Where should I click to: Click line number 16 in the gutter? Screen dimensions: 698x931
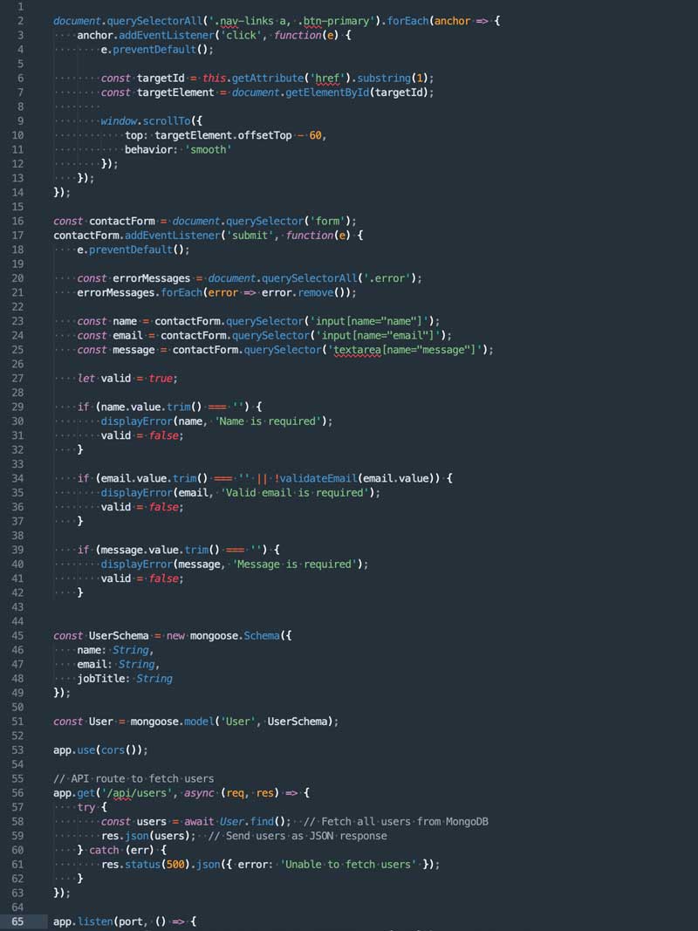point(17,221)
